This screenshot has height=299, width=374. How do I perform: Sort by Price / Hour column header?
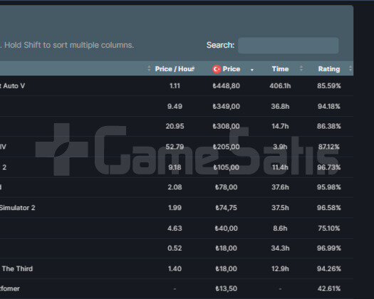[x=175, y=69]
